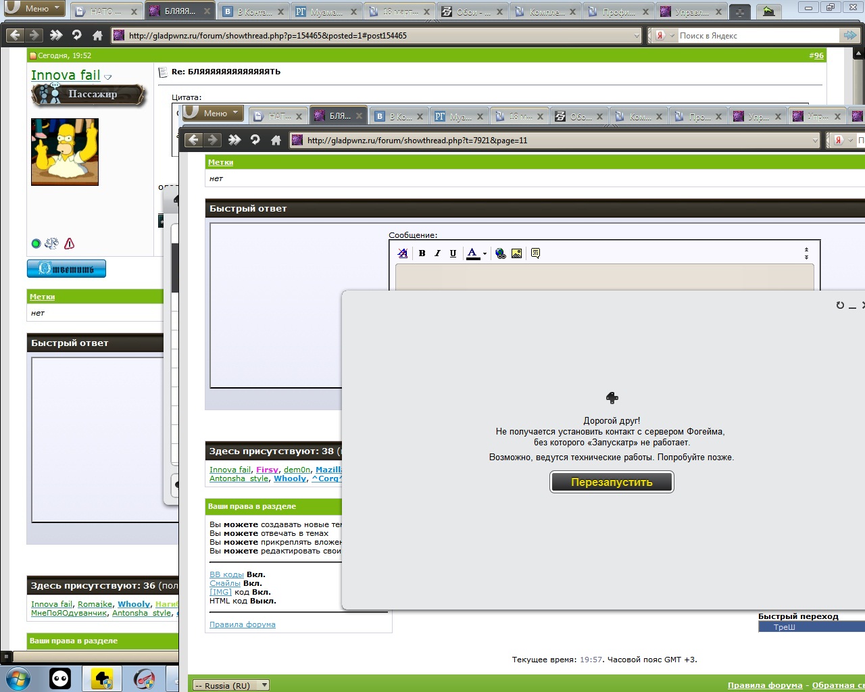Click the insert image icon in editor

pyautogui.click(x=516, y=253)
